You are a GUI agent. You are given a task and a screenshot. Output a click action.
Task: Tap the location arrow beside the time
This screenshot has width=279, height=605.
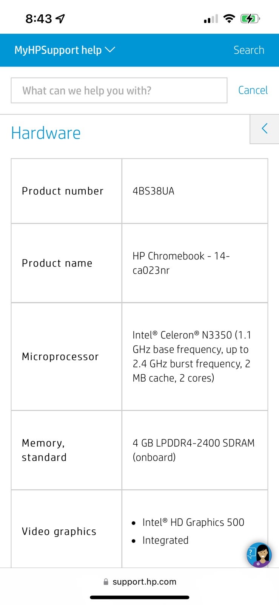(60, 18)
